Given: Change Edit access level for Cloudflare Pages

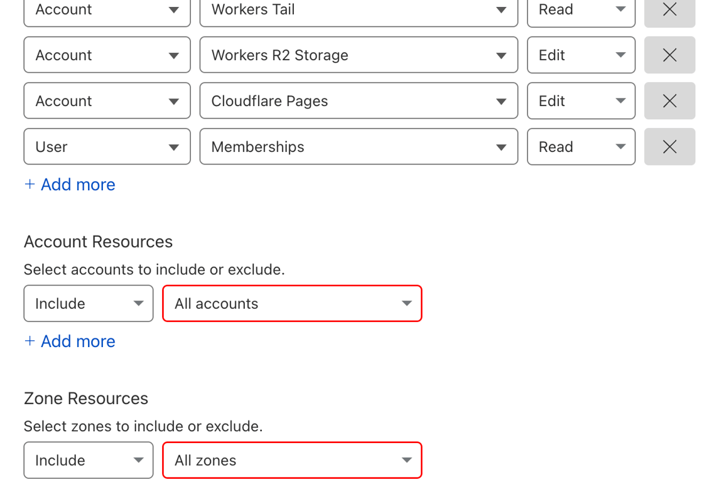Looking at the screenshot, I should point(581,101).
